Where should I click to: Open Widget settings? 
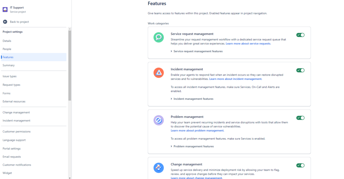coord(7,173)
